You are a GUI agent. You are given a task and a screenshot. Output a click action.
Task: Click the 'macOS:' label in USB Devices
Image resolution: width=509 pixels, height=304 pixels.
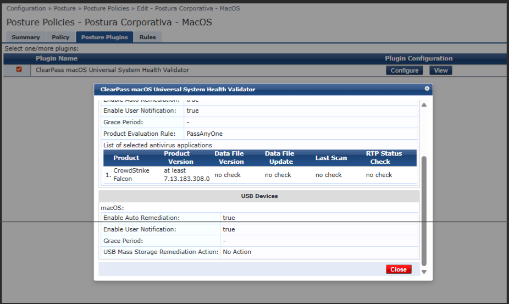(112, 208)
